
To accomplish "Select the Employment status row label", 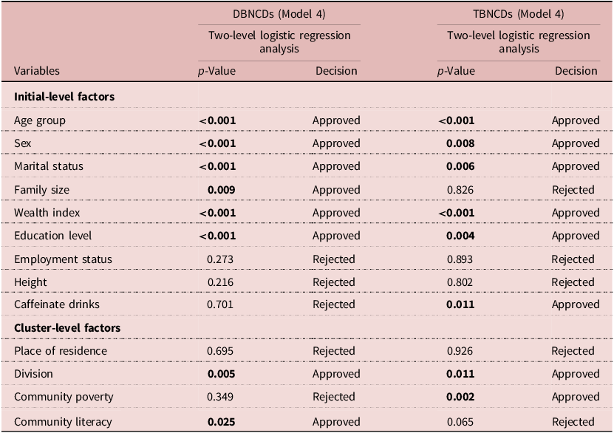I will 64,259.
